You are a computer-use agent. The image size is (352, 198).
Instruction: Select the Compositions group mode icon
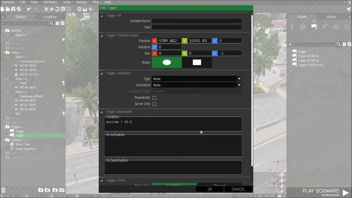(303, 27)
